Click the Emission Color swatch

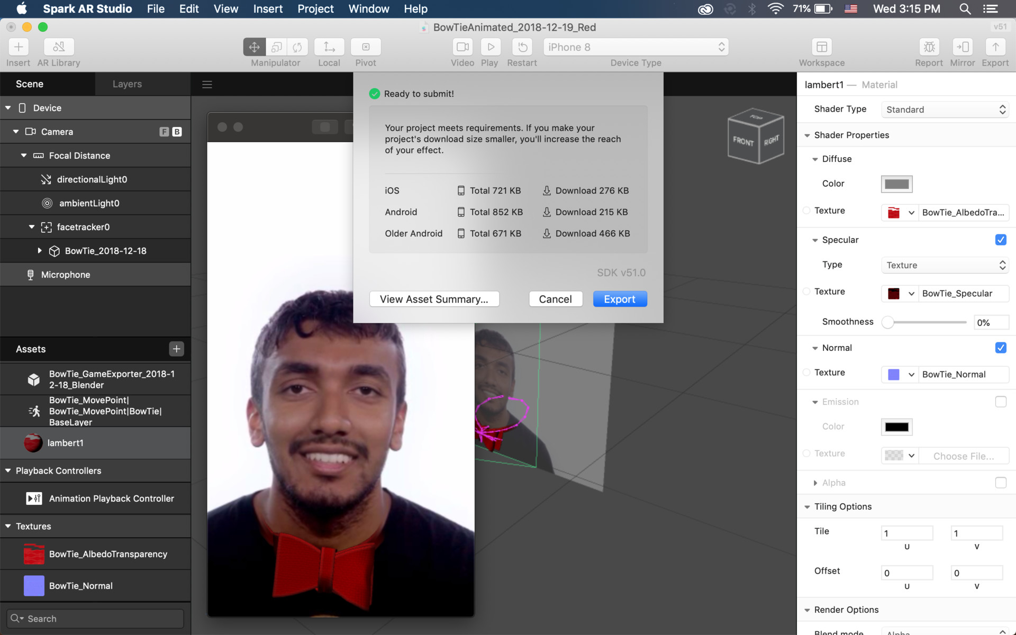896,427
